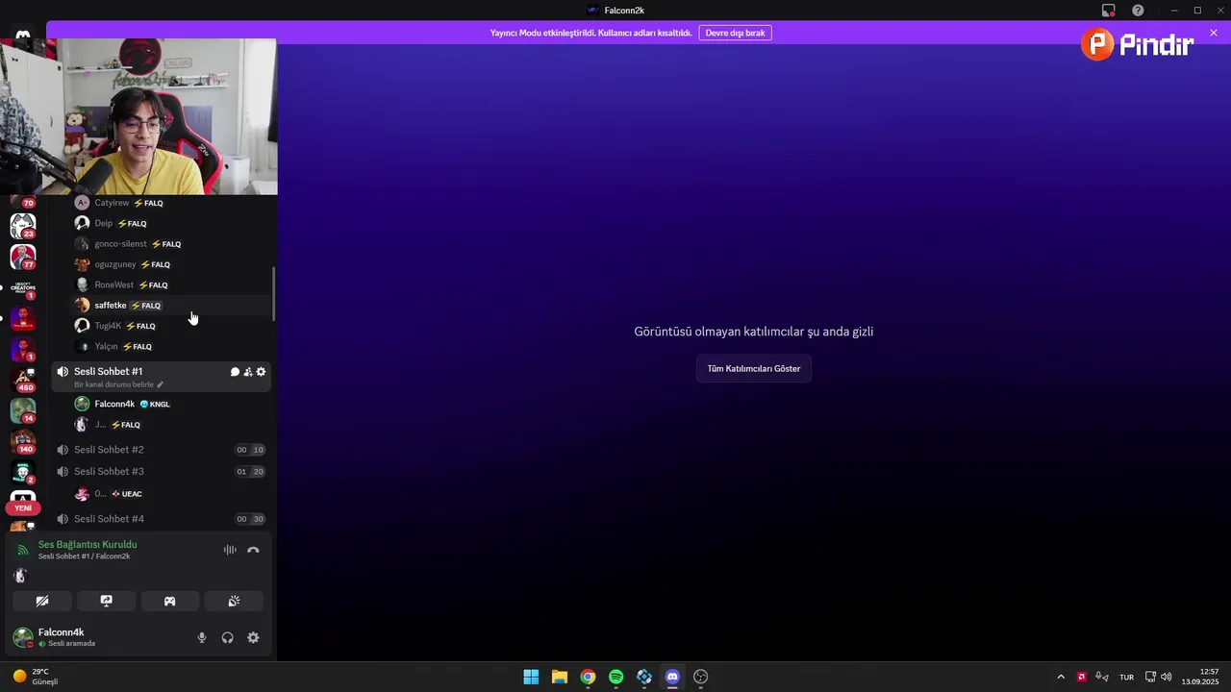Click the YENI new mentions pill
This screenshot has height=692, width=1231.
point(23,507)
